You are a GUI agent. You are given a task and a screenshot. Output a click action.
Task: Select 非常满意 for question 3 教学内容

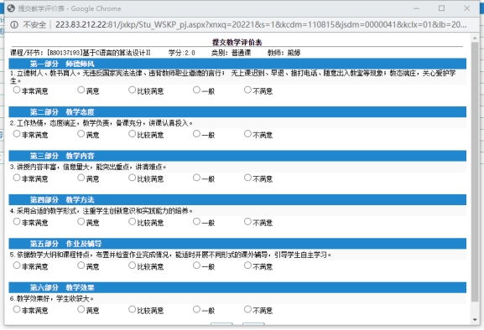17,178
